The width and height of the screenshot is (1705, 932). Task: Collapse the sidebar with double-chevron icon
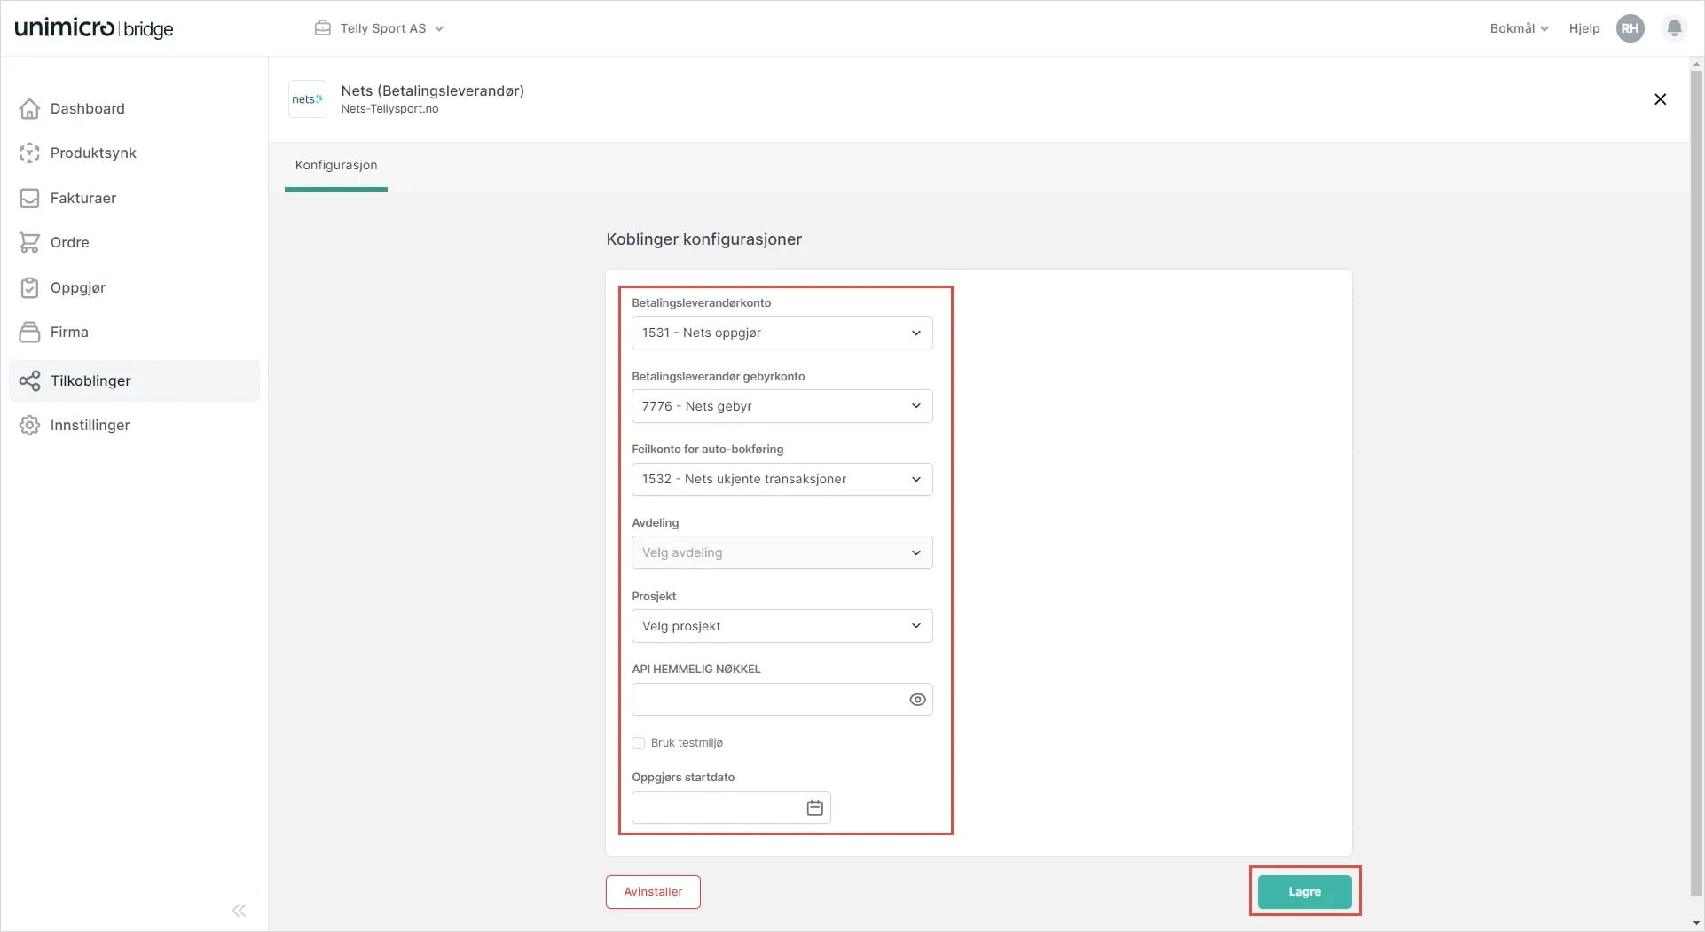click(239, 911)
